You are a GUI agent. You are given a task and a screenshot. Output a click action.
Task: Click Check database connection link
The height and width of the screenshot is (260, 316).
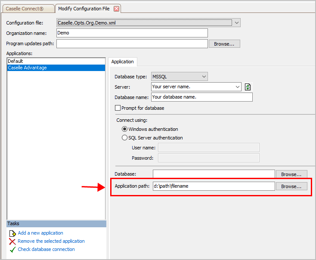46,249
